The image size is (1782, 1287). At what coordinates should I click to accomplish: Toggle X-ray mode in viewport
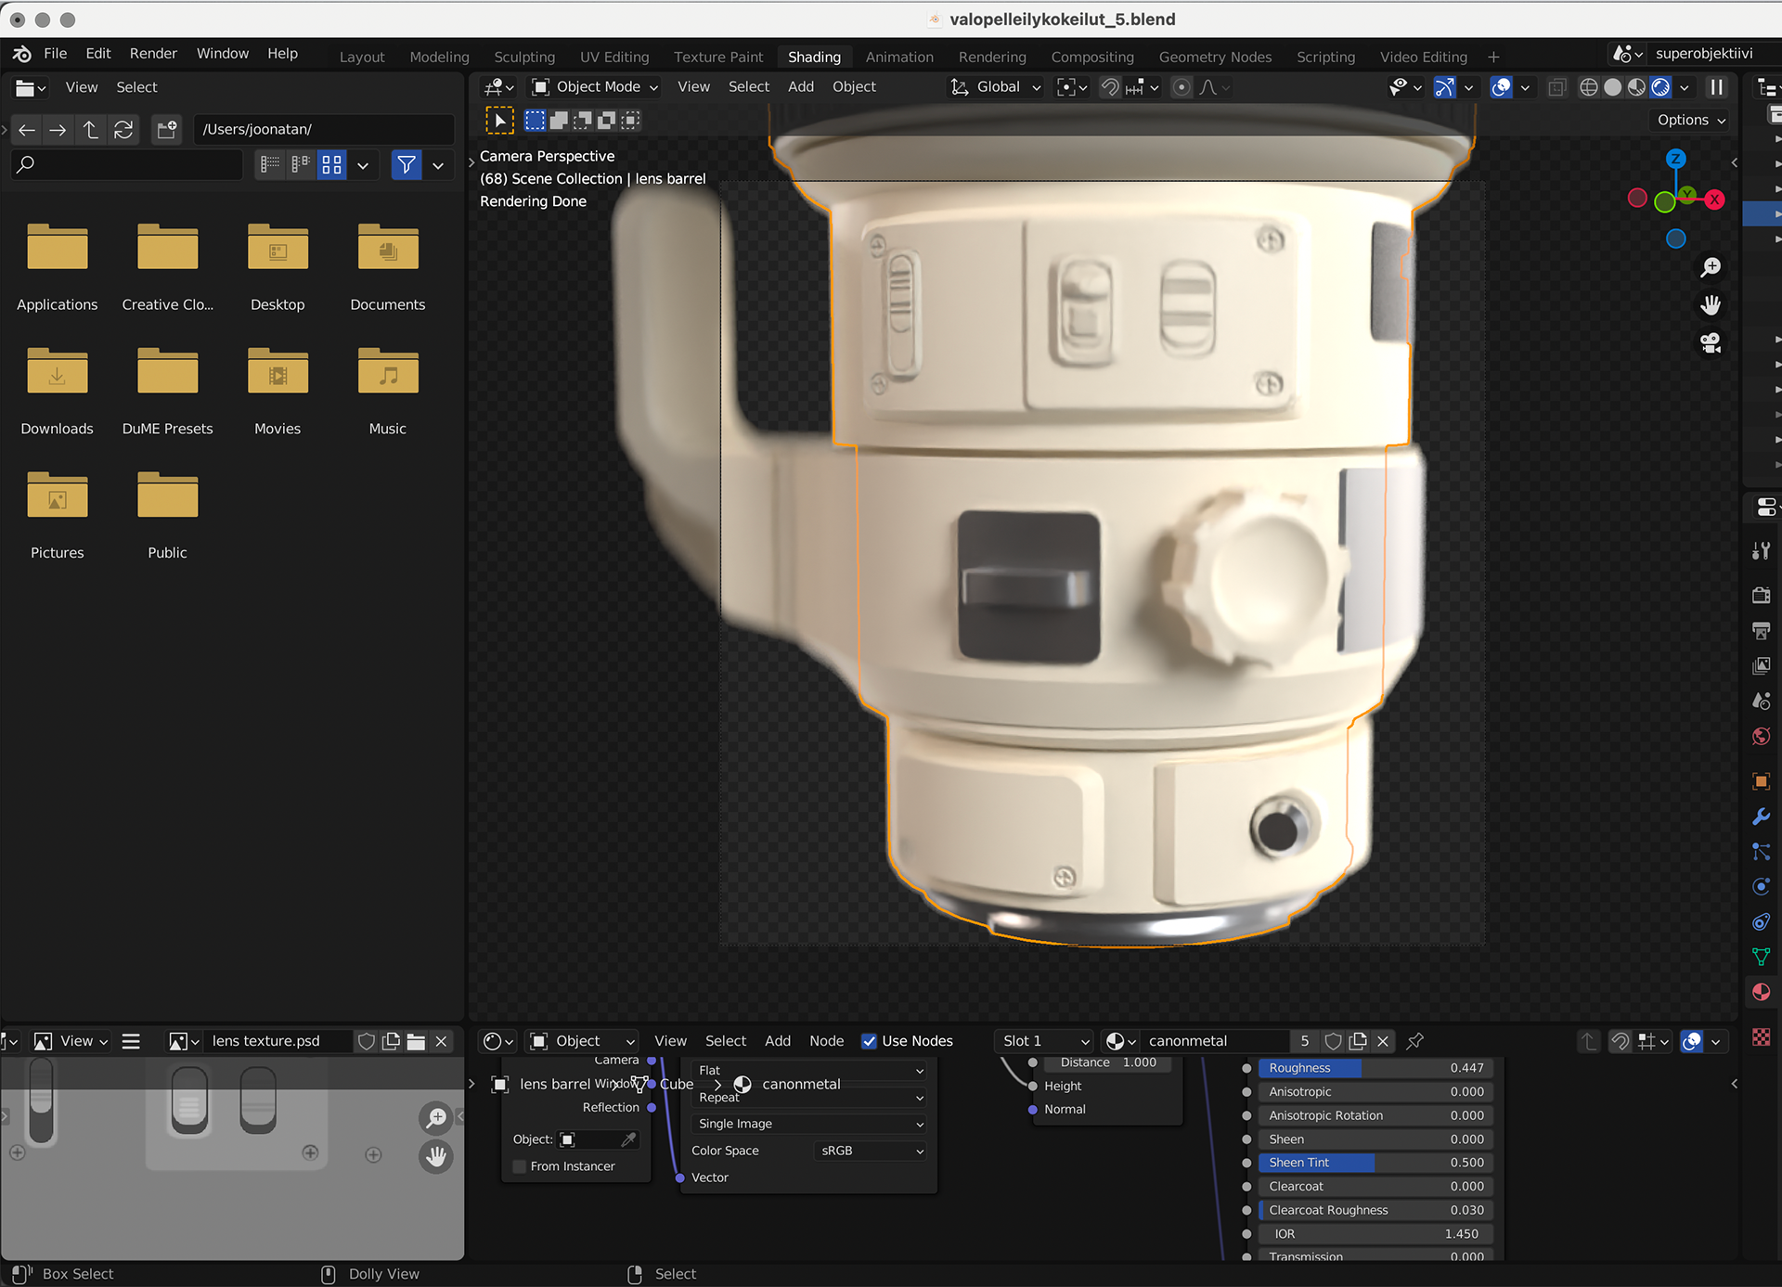[x=1556, y=87]
